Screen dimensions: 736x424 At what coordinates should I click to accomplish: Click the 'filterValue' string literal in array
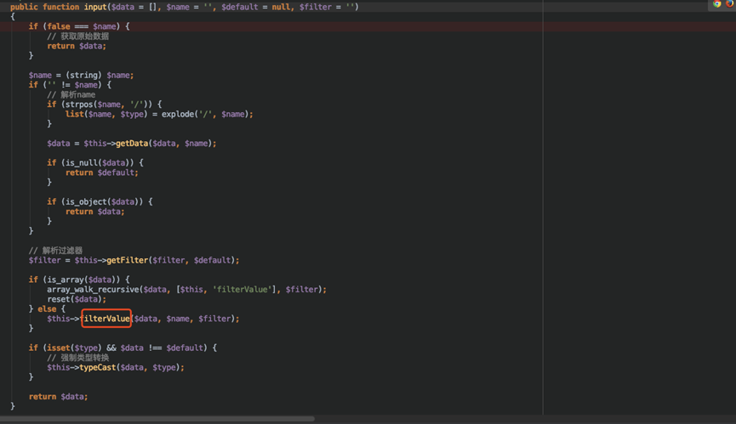coord(242,290)
